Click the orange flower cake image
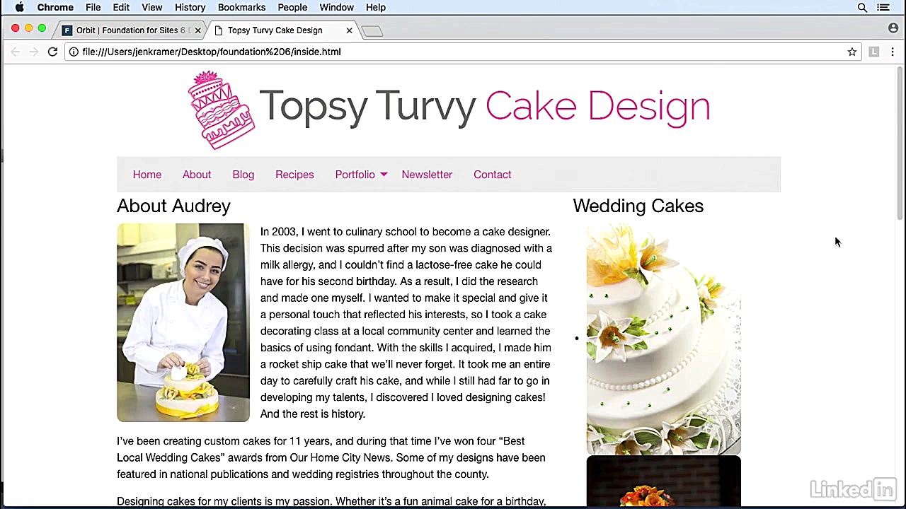This screenshot has width=906, height=509. pos(664,482)
